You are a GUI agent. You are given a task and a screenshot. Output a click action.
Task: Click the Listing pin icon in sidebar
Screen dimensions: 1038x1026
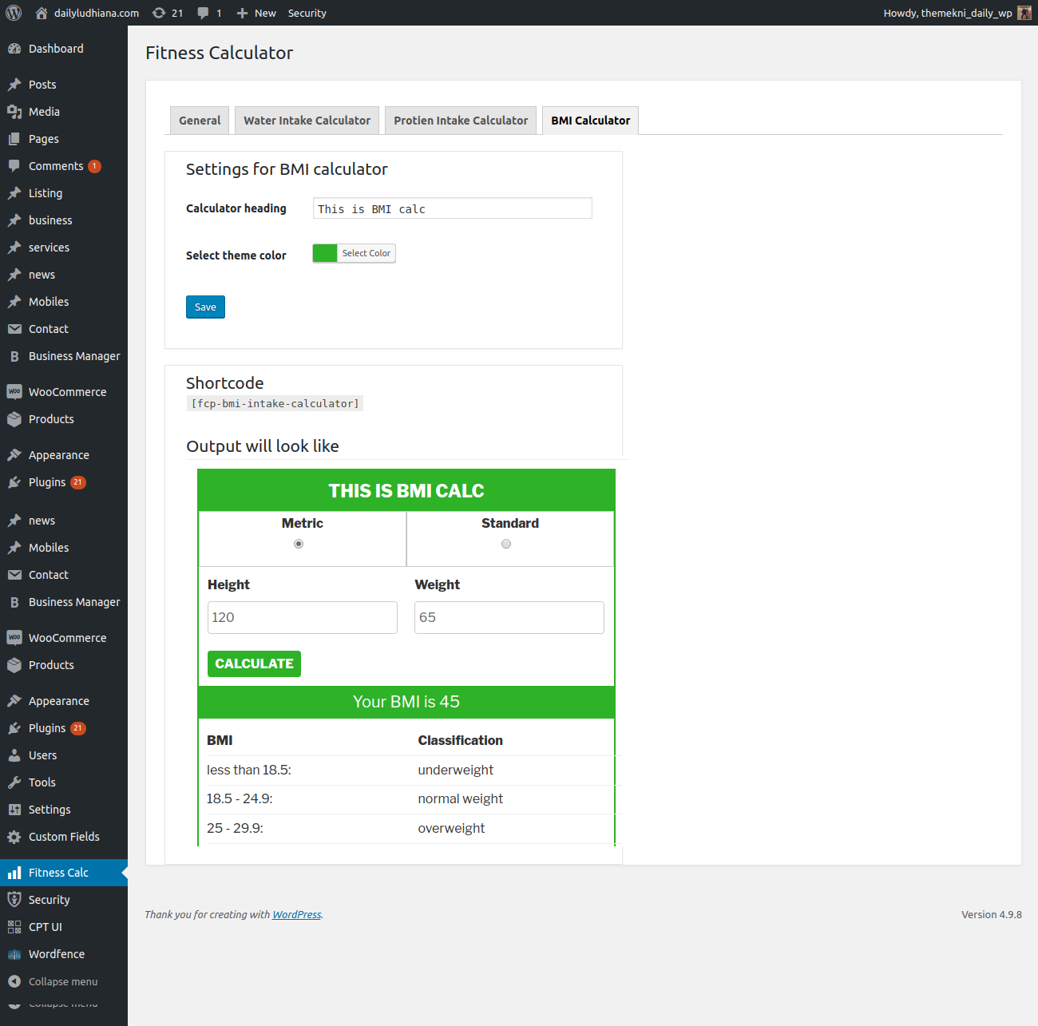[14, 193]
